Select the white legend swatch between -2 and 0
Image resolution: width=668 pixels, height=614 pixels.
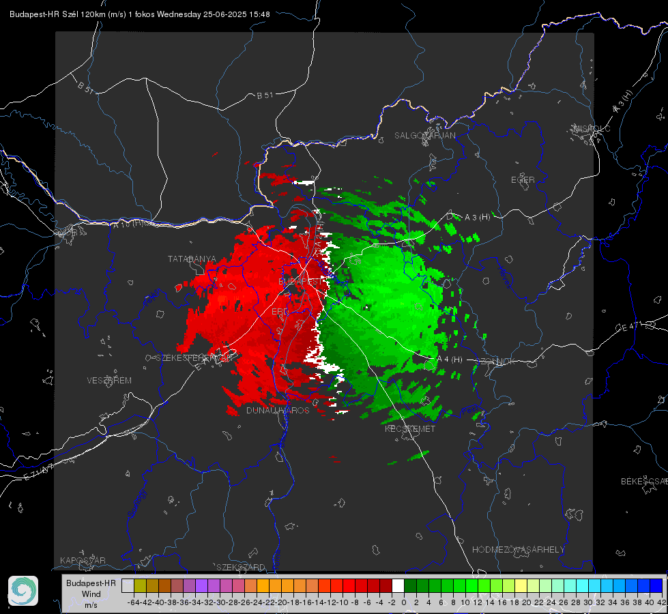coord(398,586)
